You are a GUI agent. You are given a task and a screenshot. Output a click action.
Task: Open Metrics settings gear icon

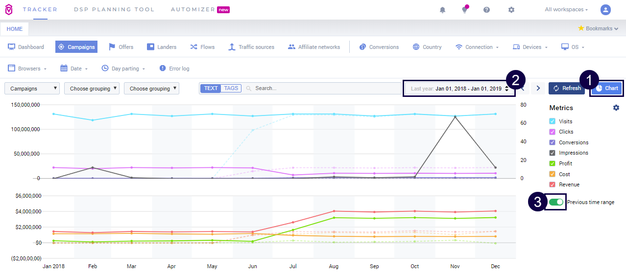tap(616, 108)
